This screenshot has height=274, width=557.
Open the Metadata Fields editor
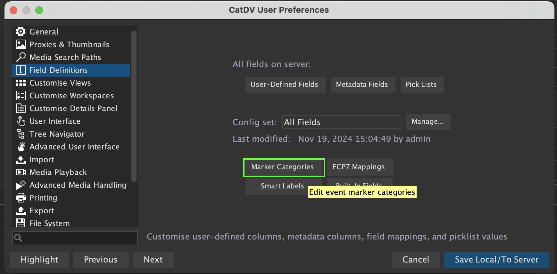tap(363, 85)
